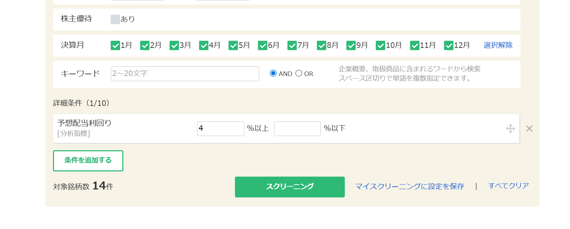Screen dimensions: 570x229
Task: Uncheck the 6月 settlement month checkbox
Action: pos(263,45)
